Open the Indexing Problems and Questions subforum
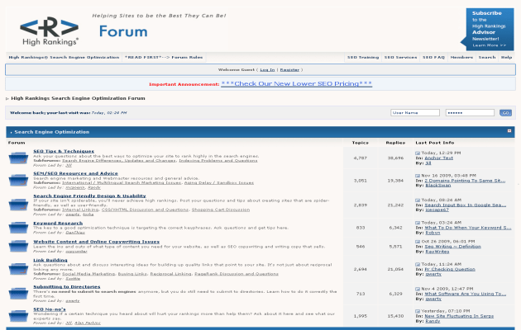 tap(218, 161)
